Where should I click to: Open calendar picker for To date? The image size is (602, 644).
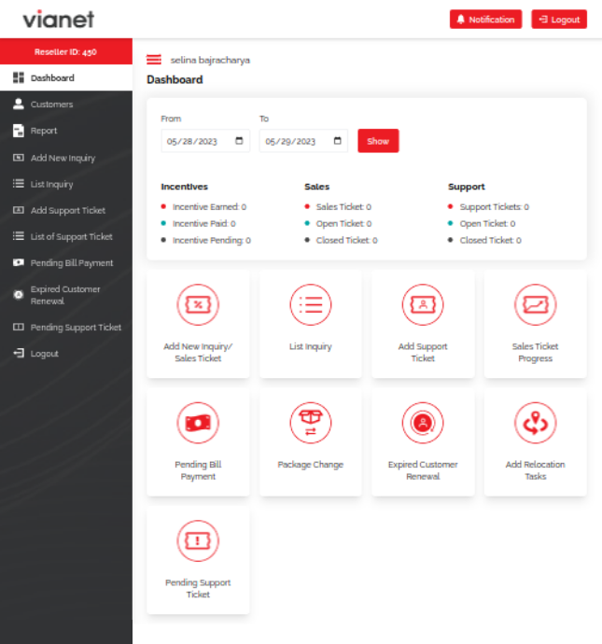click(338, 141)
